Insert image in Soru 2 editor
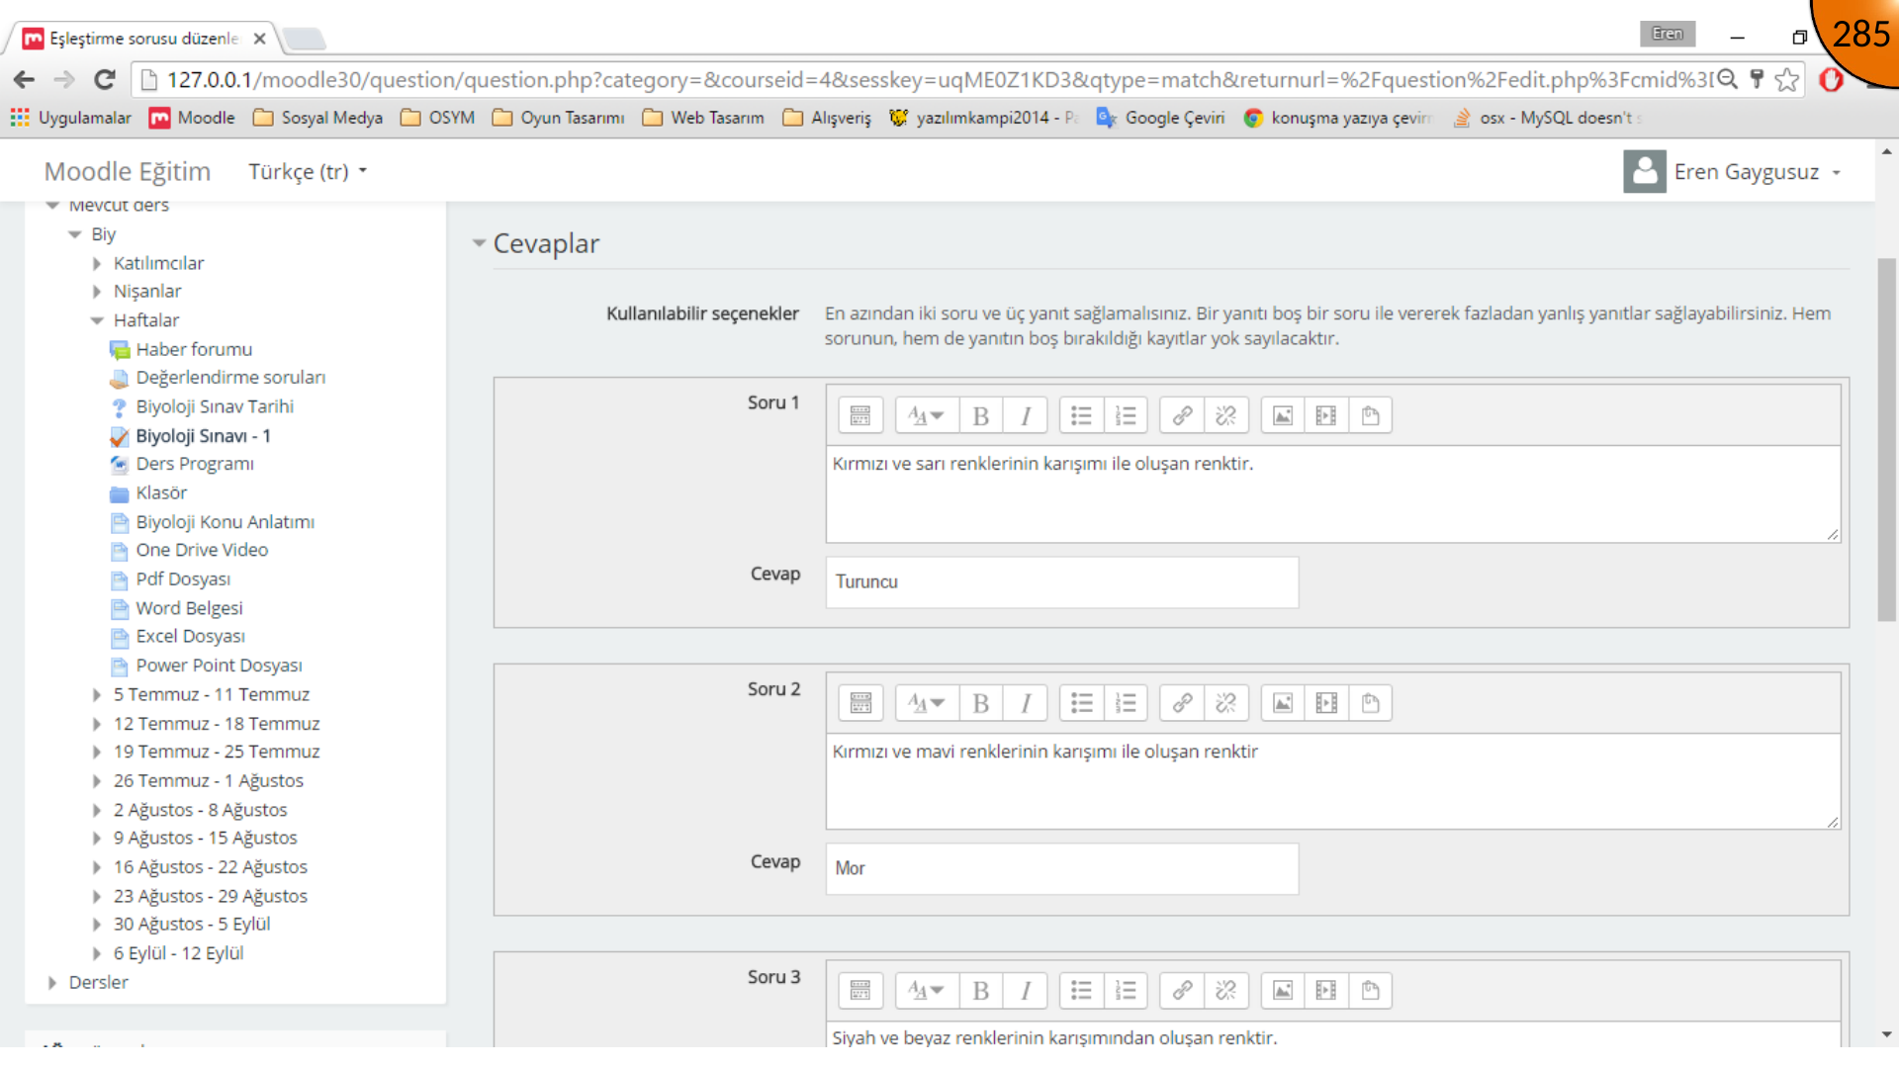1900x1068 pixels. click(1283, 703)
